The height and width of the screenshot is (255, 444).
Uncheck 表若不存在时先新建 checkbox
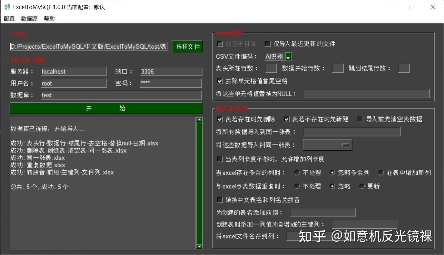tap(287, 119)
